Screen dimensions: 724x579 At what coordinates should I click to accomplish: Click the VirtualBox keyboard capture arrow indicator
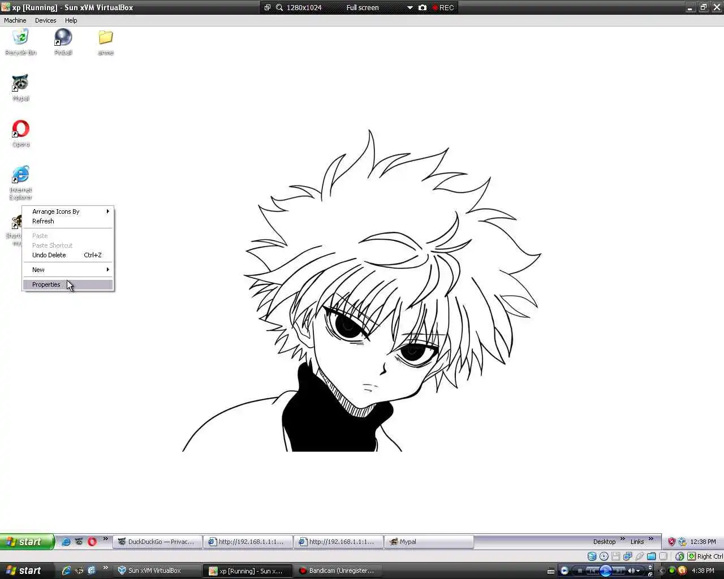pyautogui.click(x=691, y=556)
